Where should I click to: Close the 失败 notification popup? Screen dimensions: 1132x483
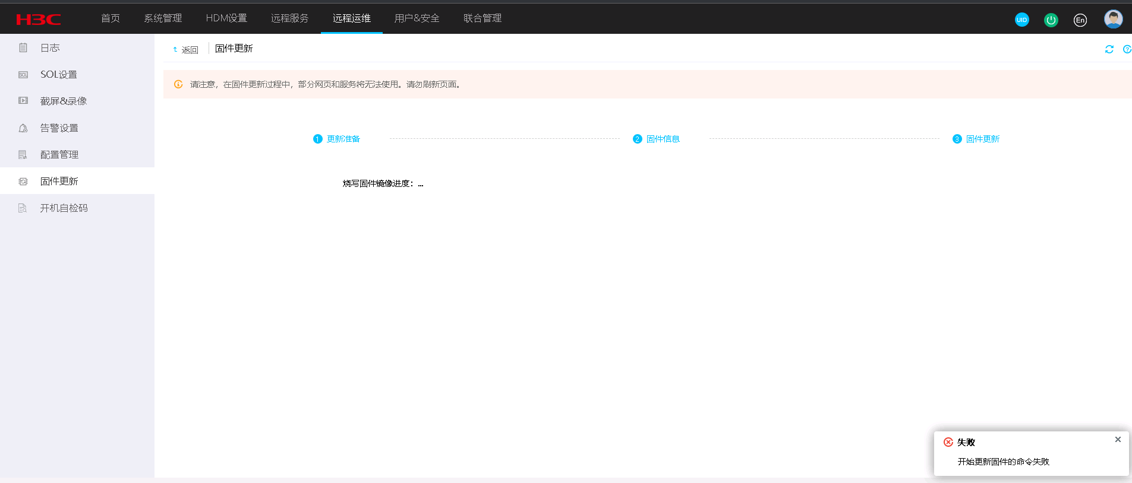(1118, 440)
